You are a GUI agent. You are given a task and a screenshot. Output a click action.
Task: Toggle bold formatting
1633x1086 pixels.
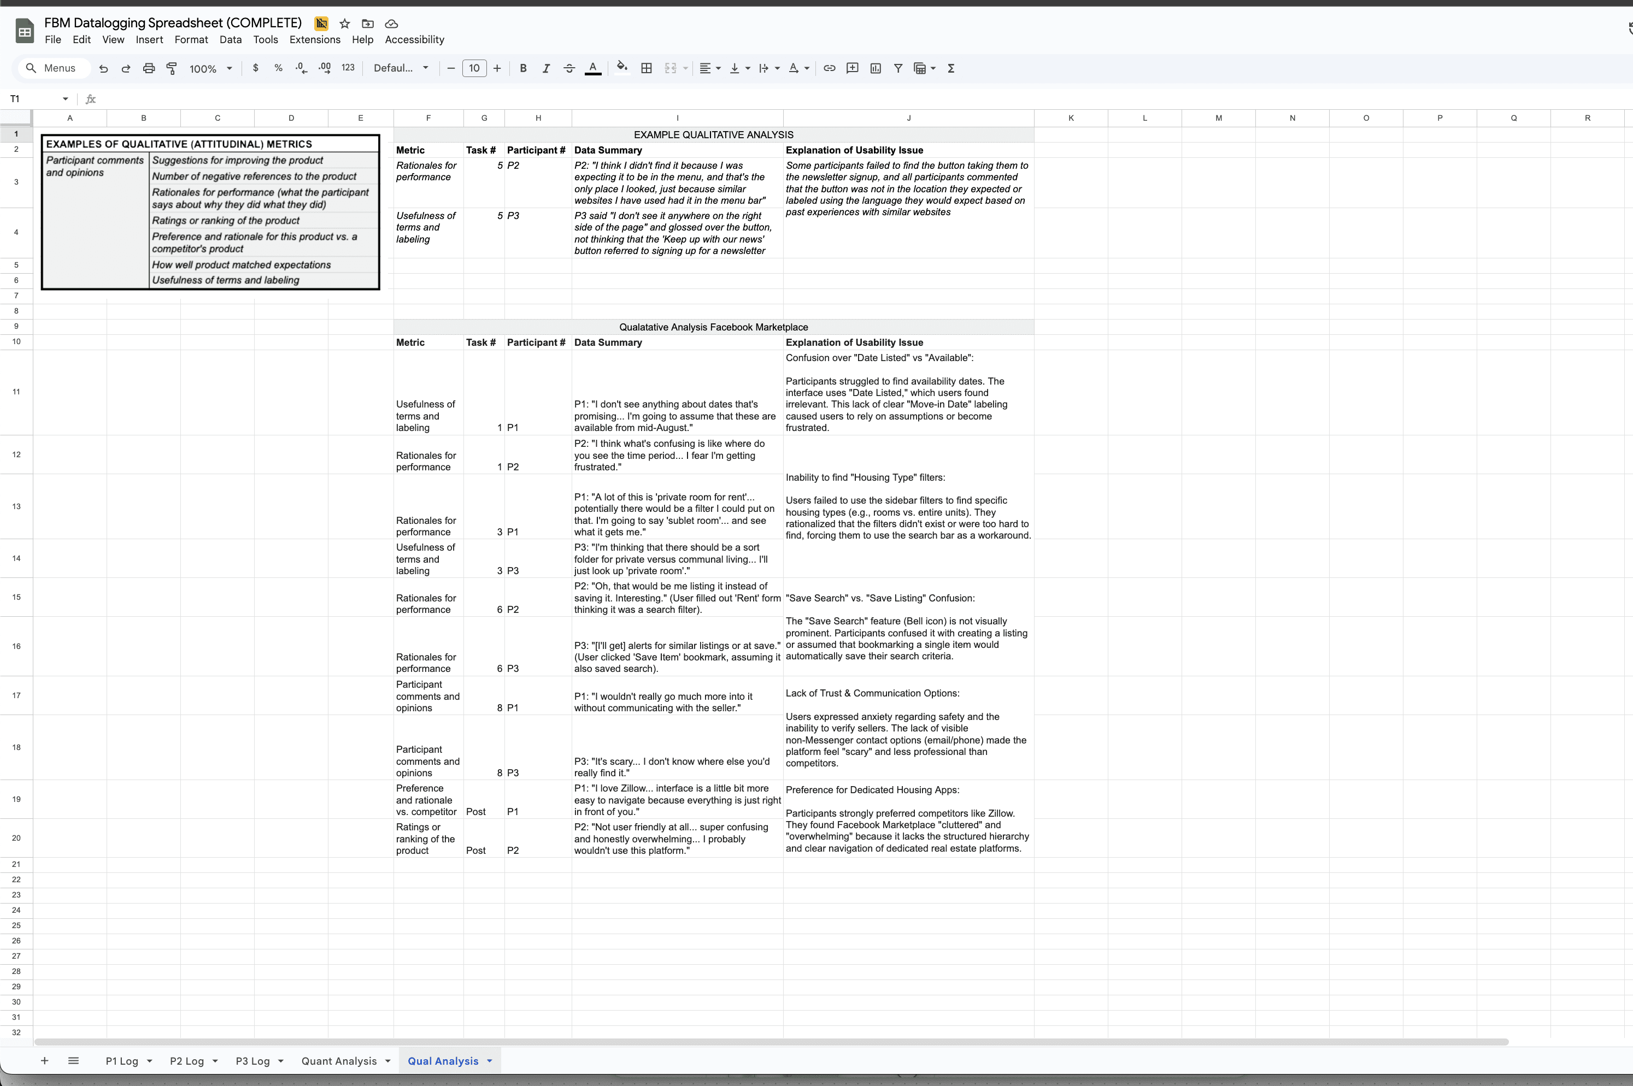tap(523, 69)
